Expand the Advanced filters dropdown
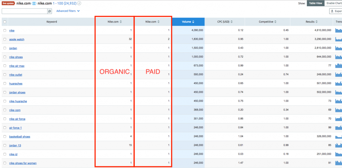Viewport: 342px width, 168px height. (x=68, y=11)
